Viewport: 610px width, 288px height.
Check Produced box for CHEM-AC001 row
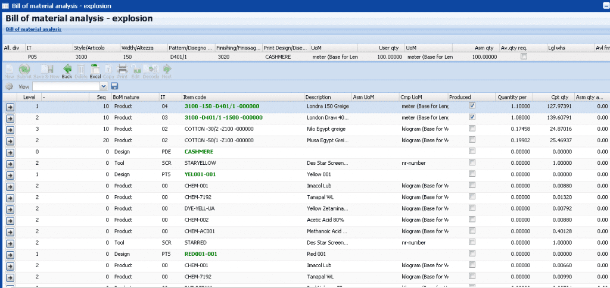click(472, 230)
